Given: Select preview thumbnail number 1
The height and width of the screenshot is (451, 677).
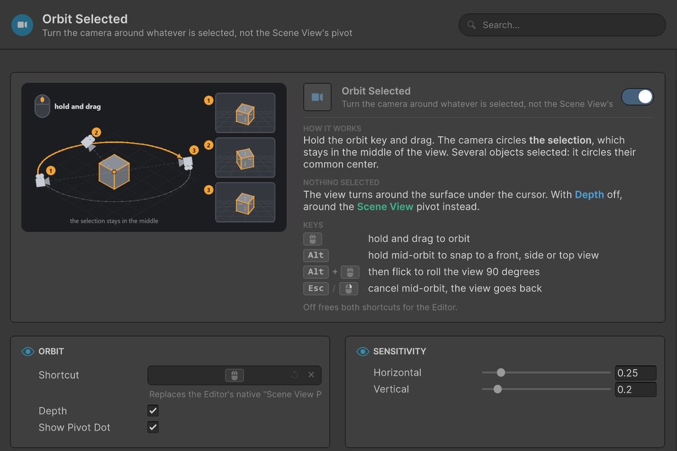Looking at the screenshot, I should pos(245,112).
